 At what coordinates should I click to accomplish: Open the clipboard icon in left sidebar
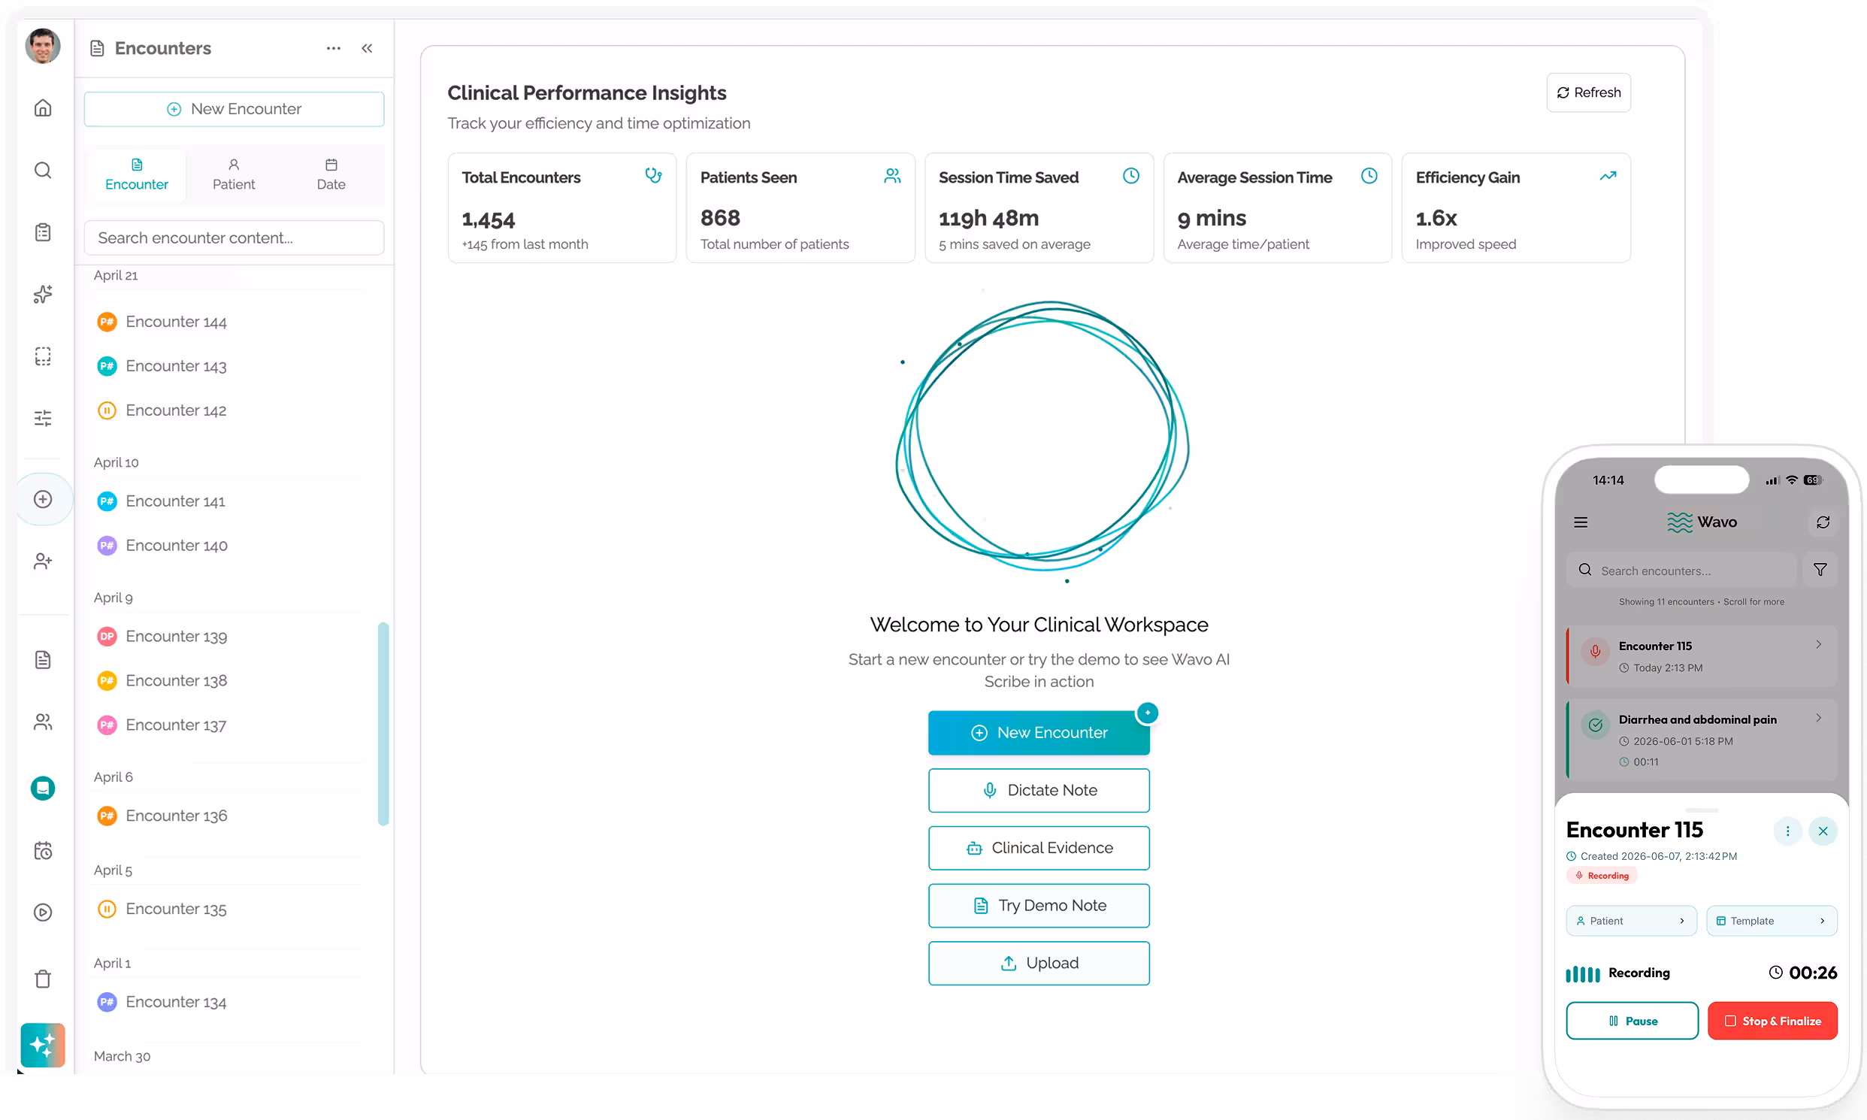(x=43, y=232)
